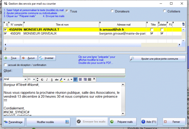Expand the highlight color dropdown arrow
Screen dimensions: 189x129
(x=64, y=79)
